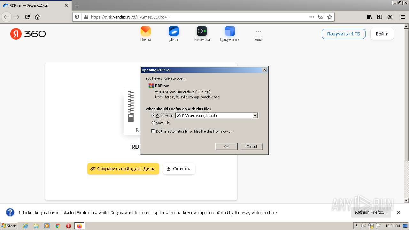Viewport: 409px width, 230px height.
Task: Open the Телемост service icon
Action: pos(202,34)
